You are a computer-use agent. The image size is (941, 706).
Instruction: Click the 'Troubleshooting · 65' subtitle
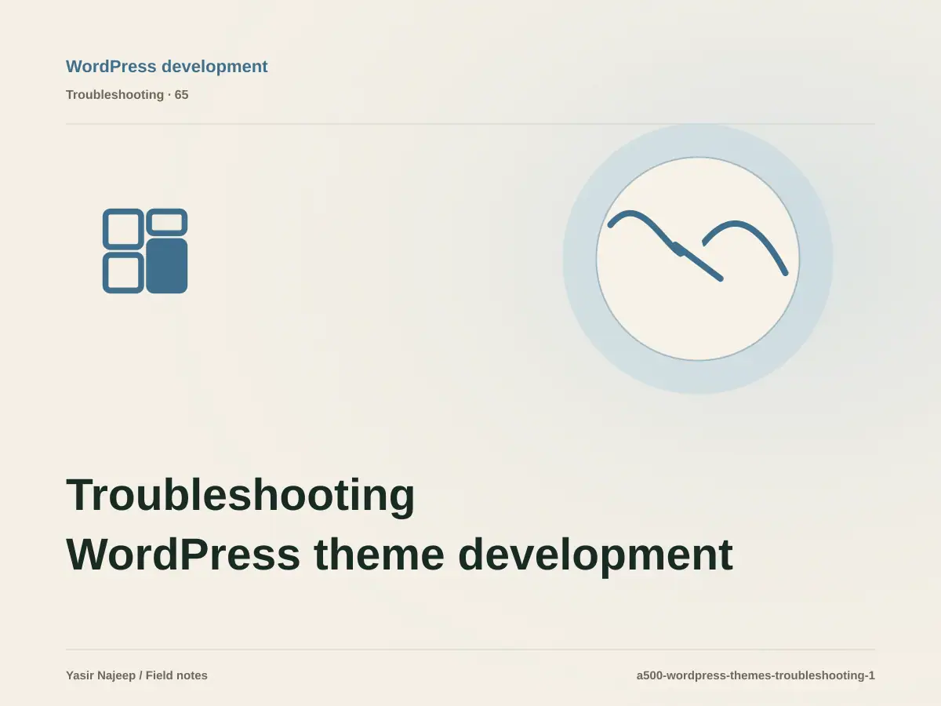click(x=127, y=95)
